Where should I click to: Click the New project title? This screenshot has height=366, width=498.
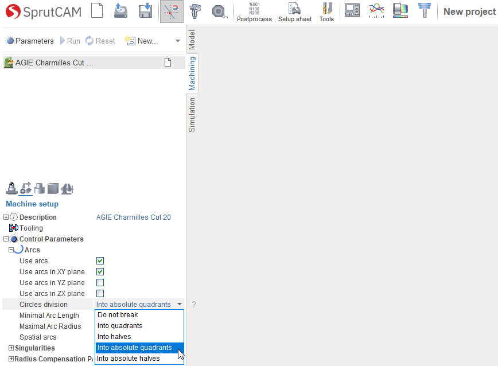(469, 11)
